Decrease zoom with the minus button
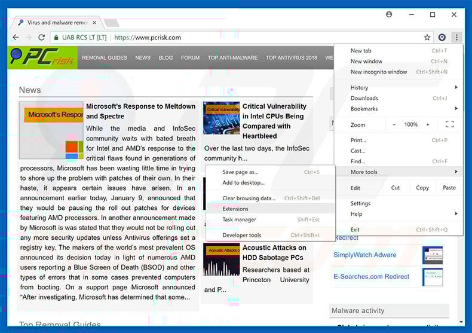472x333 pixels. (x=394, y=124)
